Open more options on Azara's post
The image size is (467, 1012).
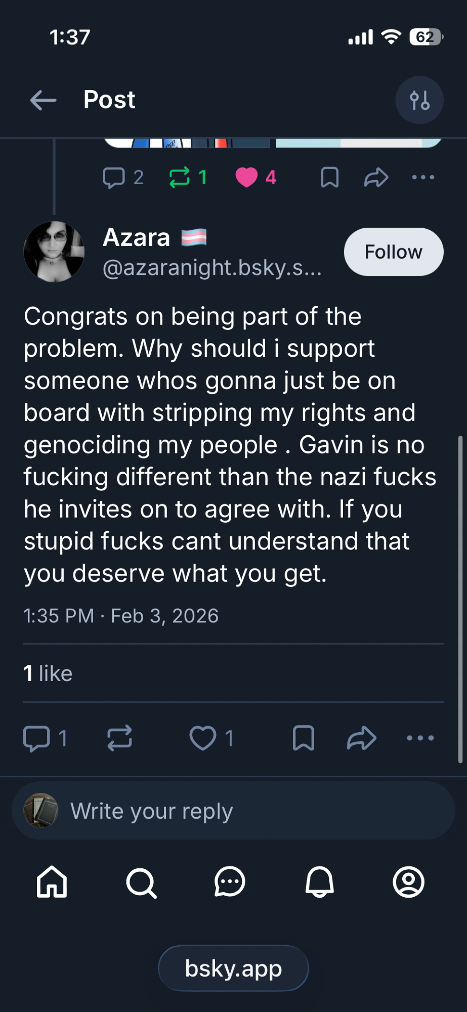point(420,738)
